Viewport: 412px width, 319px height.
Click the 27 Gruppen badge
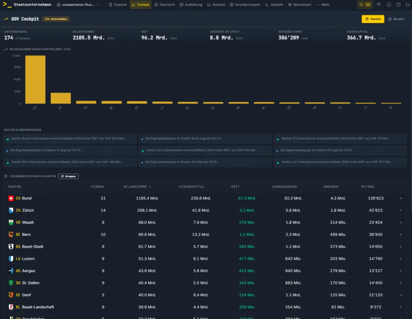coord(68,176)
